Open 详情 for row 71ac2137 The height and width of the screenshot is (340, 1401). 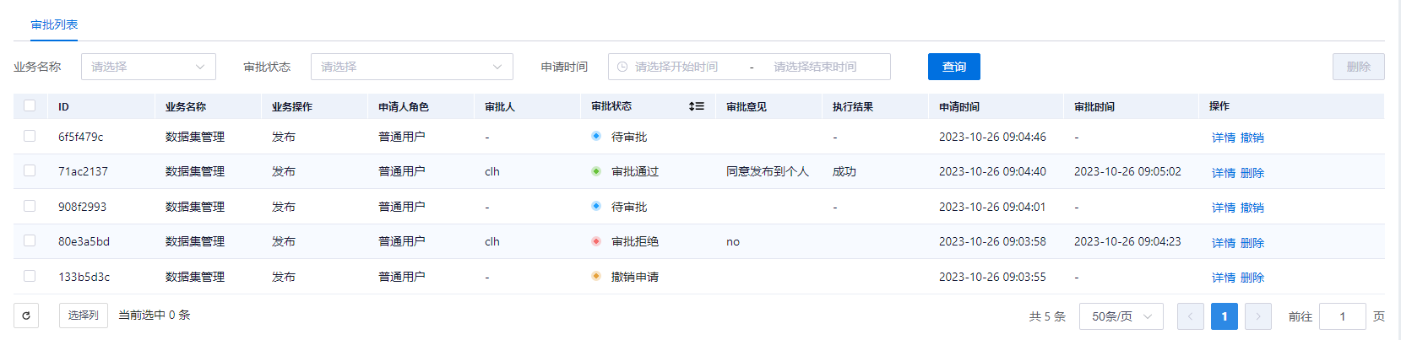(1223, 173)
